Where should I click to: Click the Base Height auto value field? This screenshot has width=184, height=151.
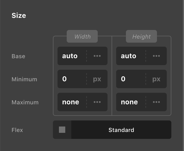(131, 56)
